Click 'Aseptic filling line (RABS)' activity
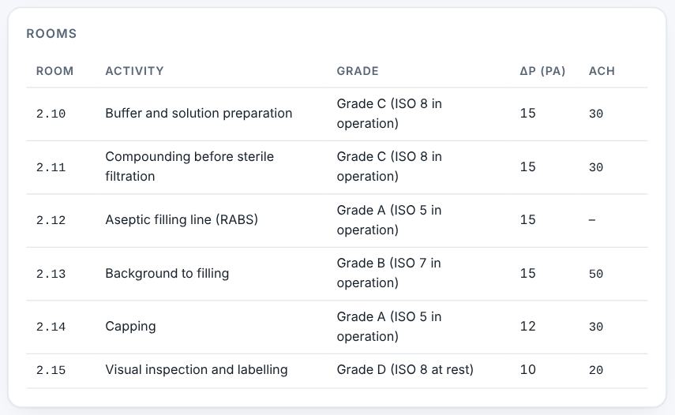 182,220
